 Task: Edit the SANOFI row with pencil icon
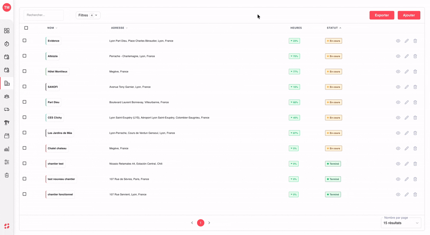pos(407,87)
